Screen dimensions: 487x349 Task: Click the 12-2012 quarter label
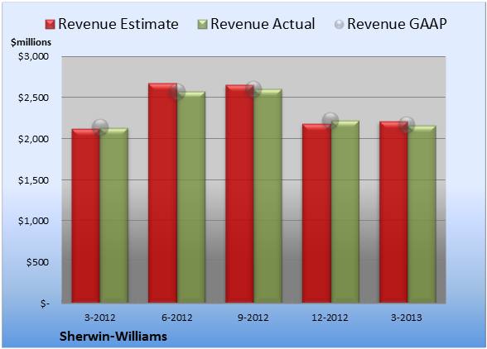tap(330, 318)
